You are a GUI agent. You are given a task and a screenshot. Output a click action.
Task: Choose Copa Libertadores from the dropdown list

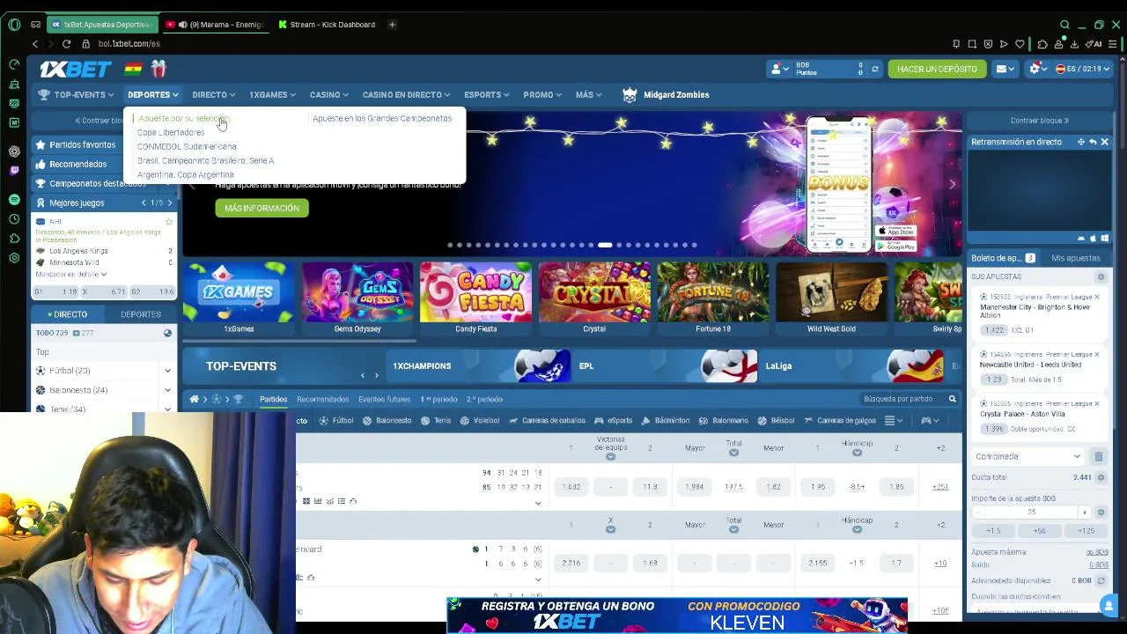(x=171, y=132)
